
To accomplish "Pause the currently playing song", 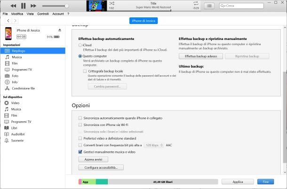I will click(23, 6).
